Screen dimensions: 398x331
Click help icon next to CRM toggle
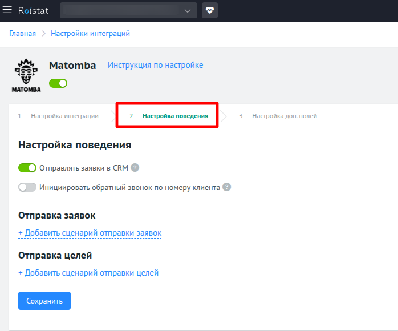(x=135, y=168)
